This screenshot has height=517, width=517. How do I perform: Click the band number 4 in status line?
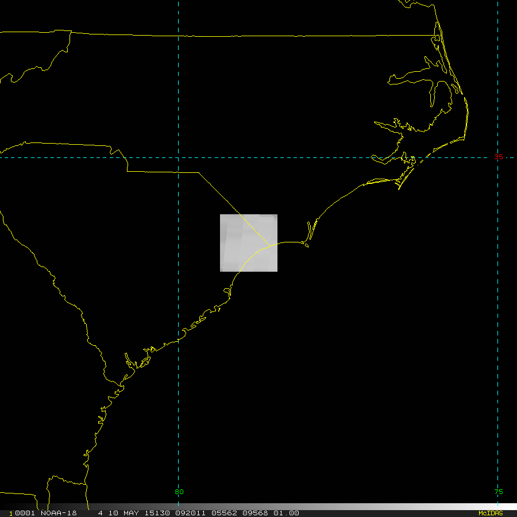(x=100, y=513)
